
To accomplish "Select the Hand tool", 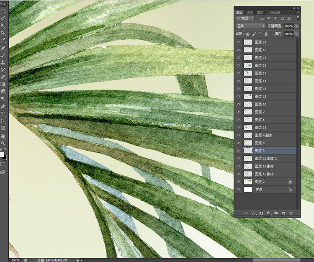I will [x=3, y=136].
